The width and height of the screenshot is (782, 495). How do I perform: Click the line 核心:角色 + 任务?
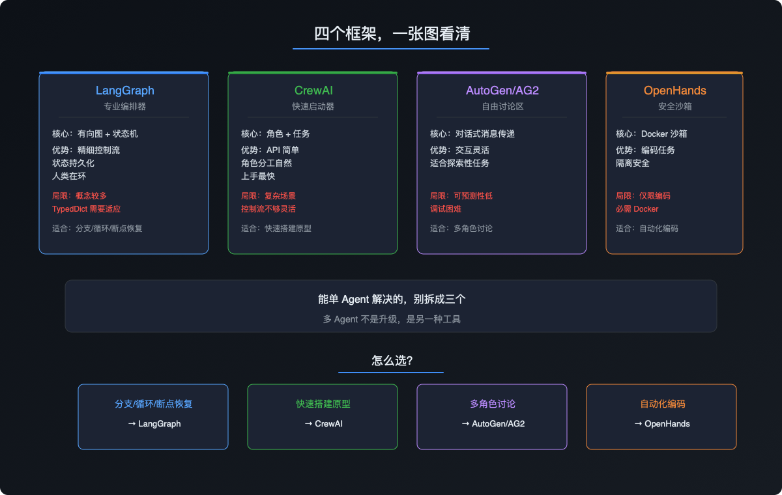point(276,134)
